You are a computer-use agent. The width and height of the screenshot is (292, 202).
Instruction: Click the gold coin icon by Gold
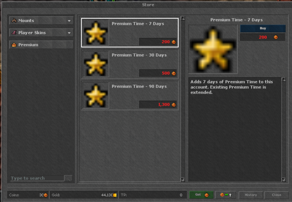[115, 195]
